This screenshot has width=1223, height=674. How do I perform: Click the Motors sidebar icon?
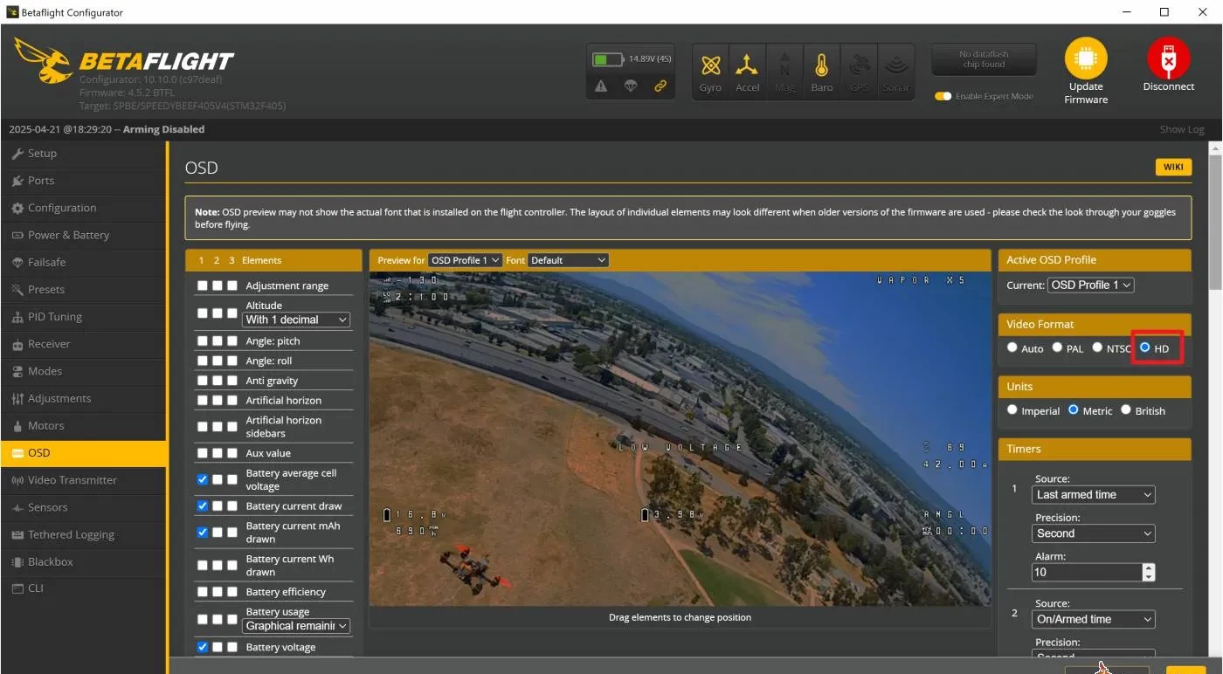pos(17,425)
